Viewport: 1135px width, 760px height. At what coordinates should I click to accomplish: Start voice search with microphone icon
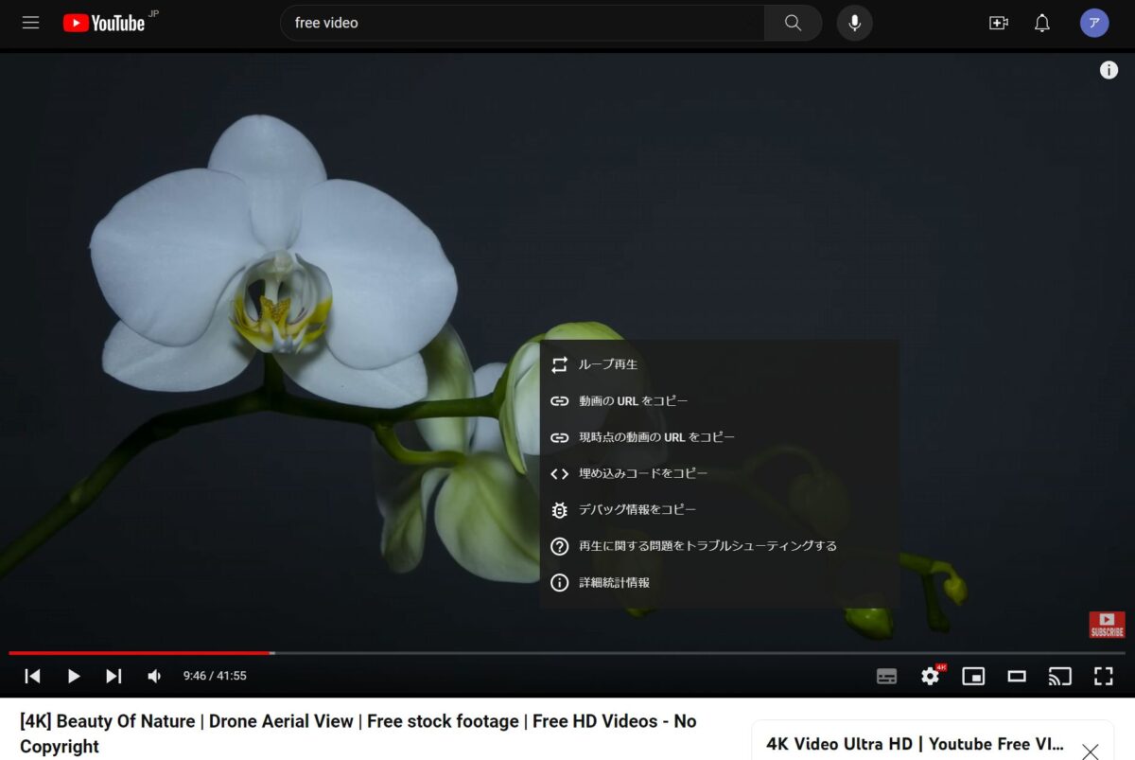[854, 23]
